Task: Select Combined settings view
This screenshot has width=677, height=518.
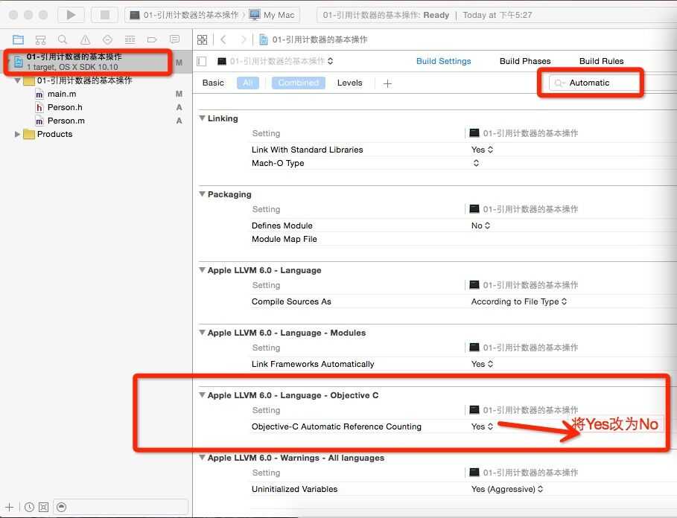Action: click(x=299, y=83)
